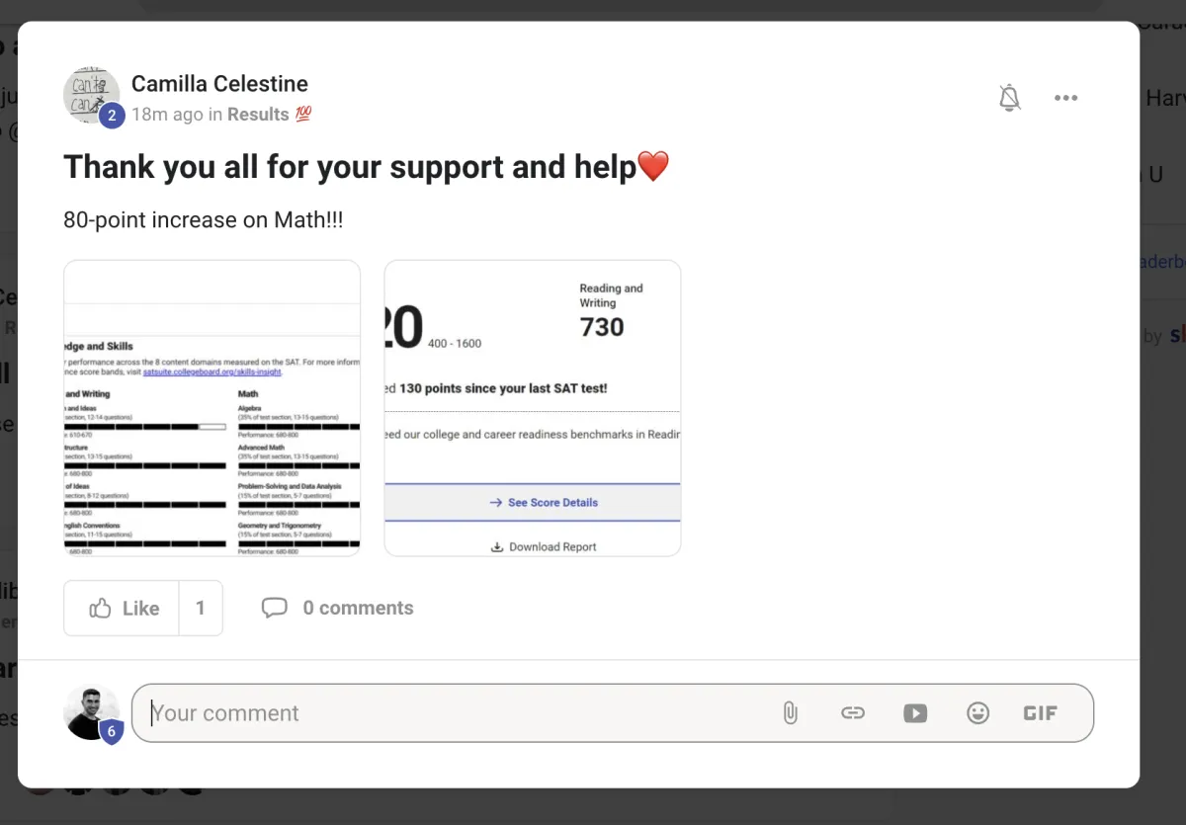Screen dimensions: 1186x825
Task: Toggle the post notification bell
Action: click(1009, 98)
